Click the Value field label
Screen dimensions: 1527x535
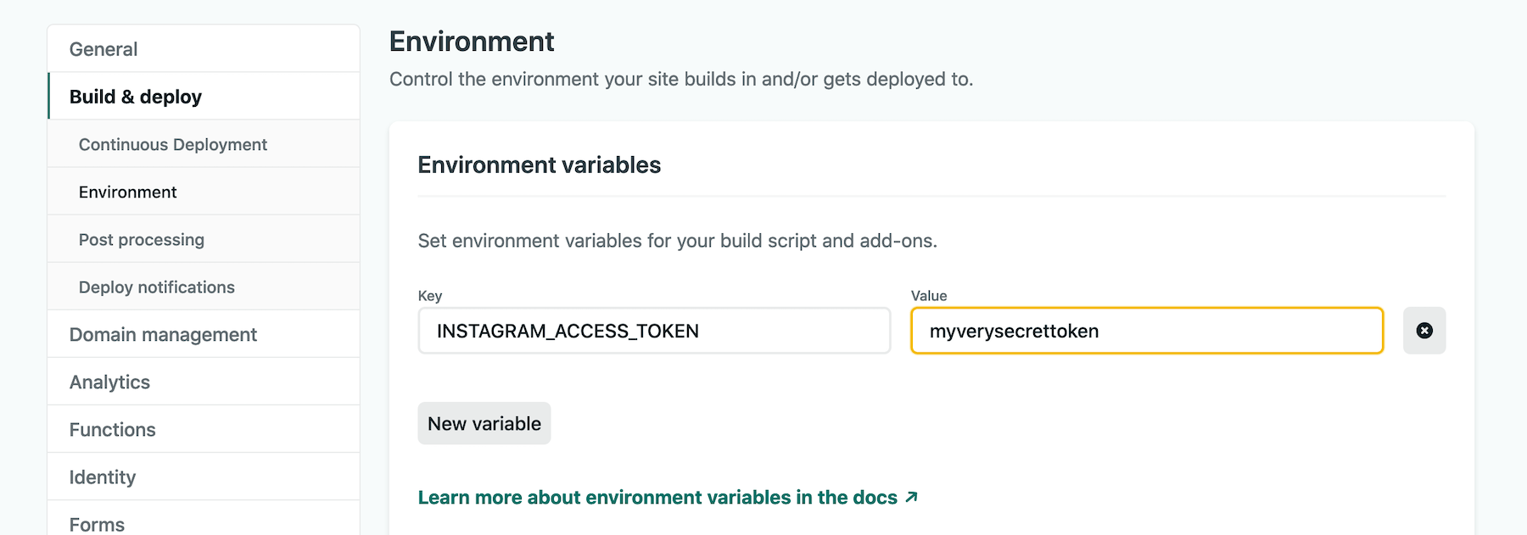point(929,296)
